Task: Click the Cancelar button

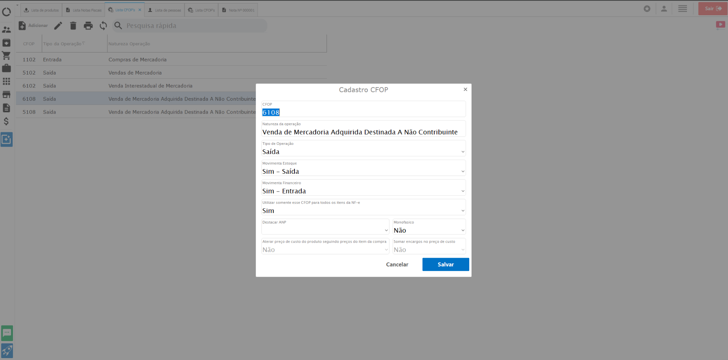Action: coord(397,265)
